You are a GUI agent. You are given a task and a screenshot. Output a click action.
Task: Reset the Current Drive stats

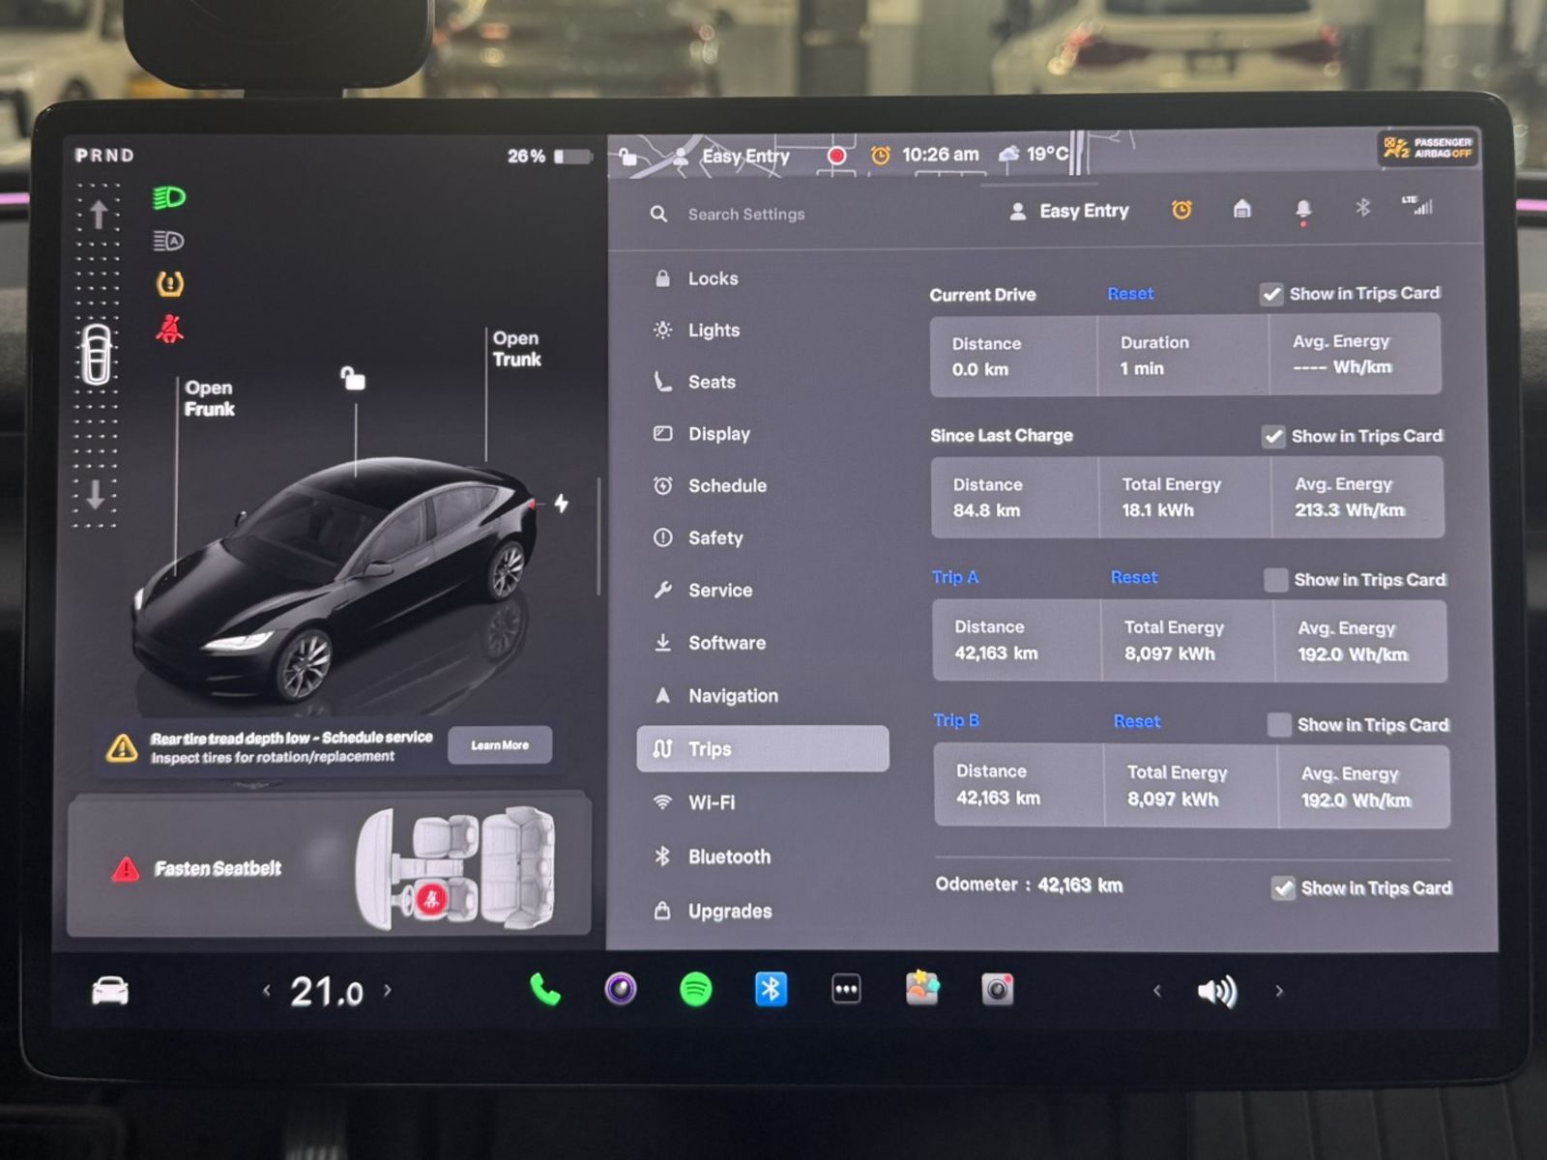click(x=1130, y=294)
